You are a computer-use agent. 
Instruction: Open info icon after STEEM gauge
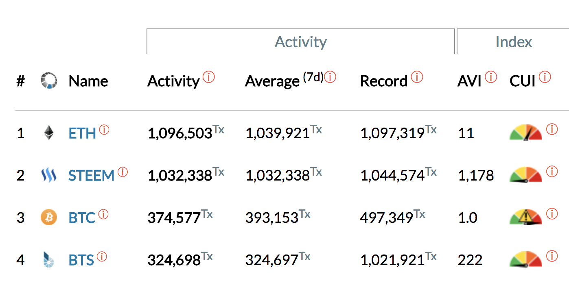pyautogui.click(x=551, y=172)
